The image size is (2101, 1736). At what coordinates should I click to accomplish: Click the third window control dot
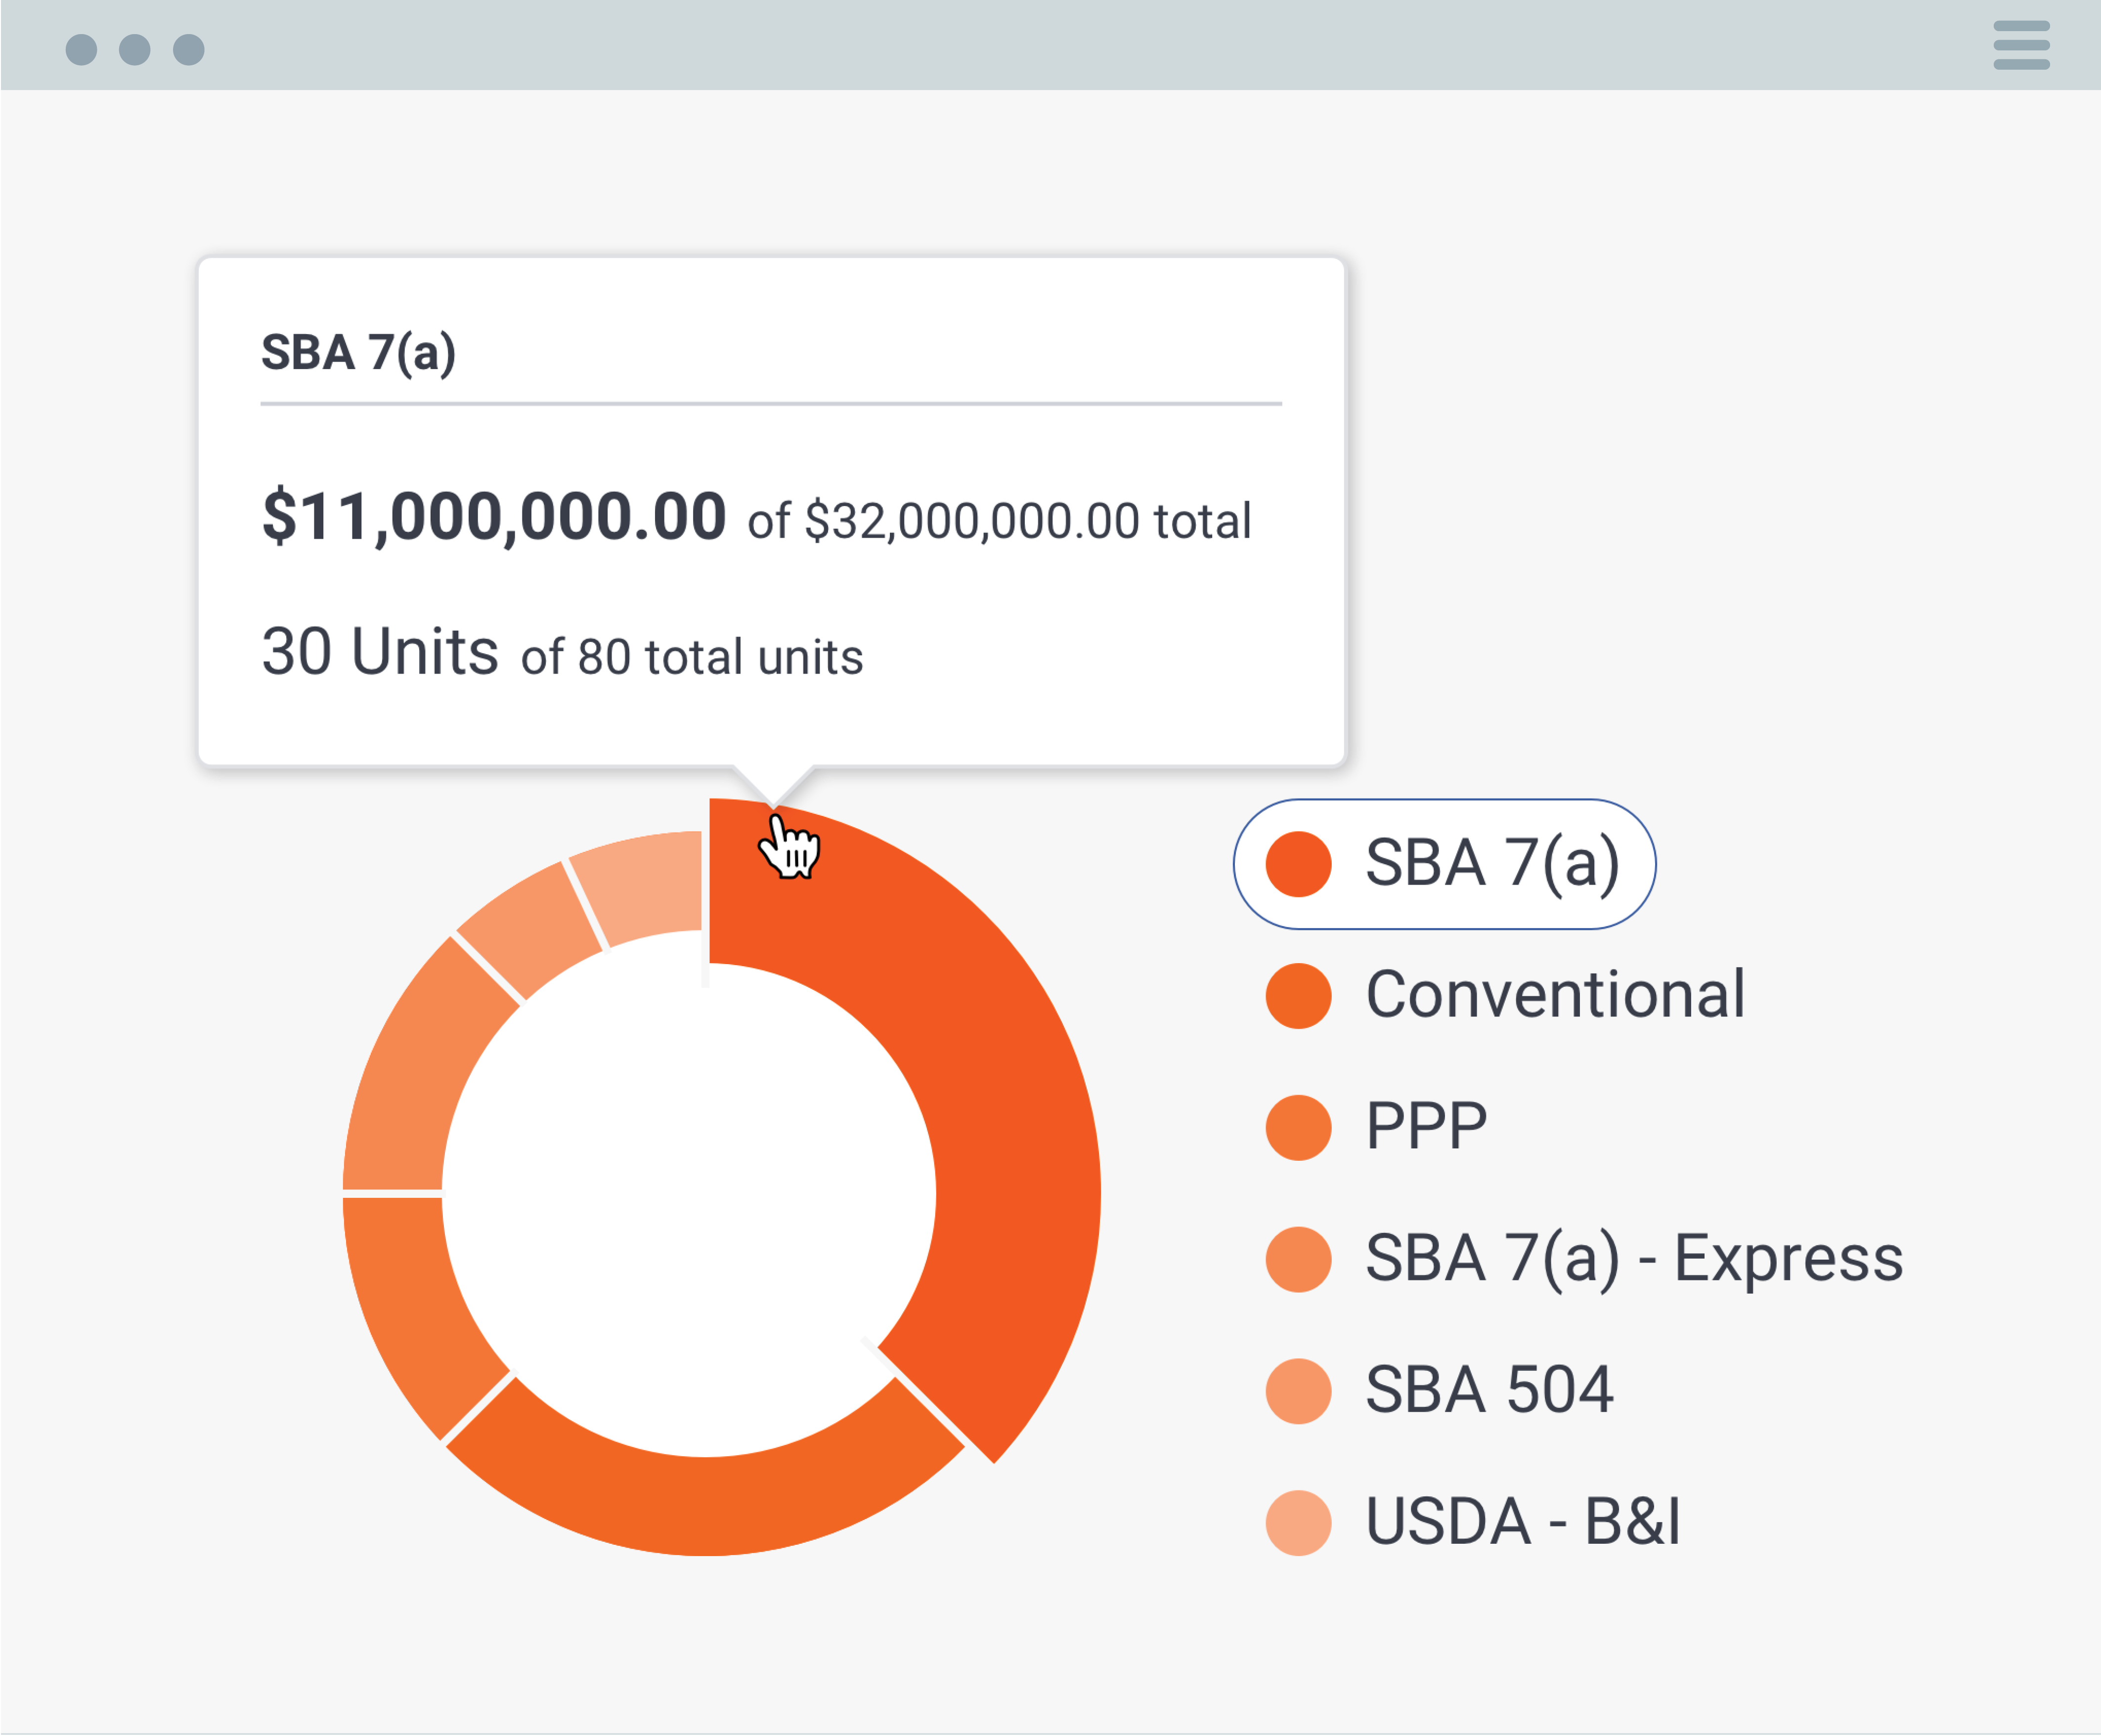coord(189,49)
